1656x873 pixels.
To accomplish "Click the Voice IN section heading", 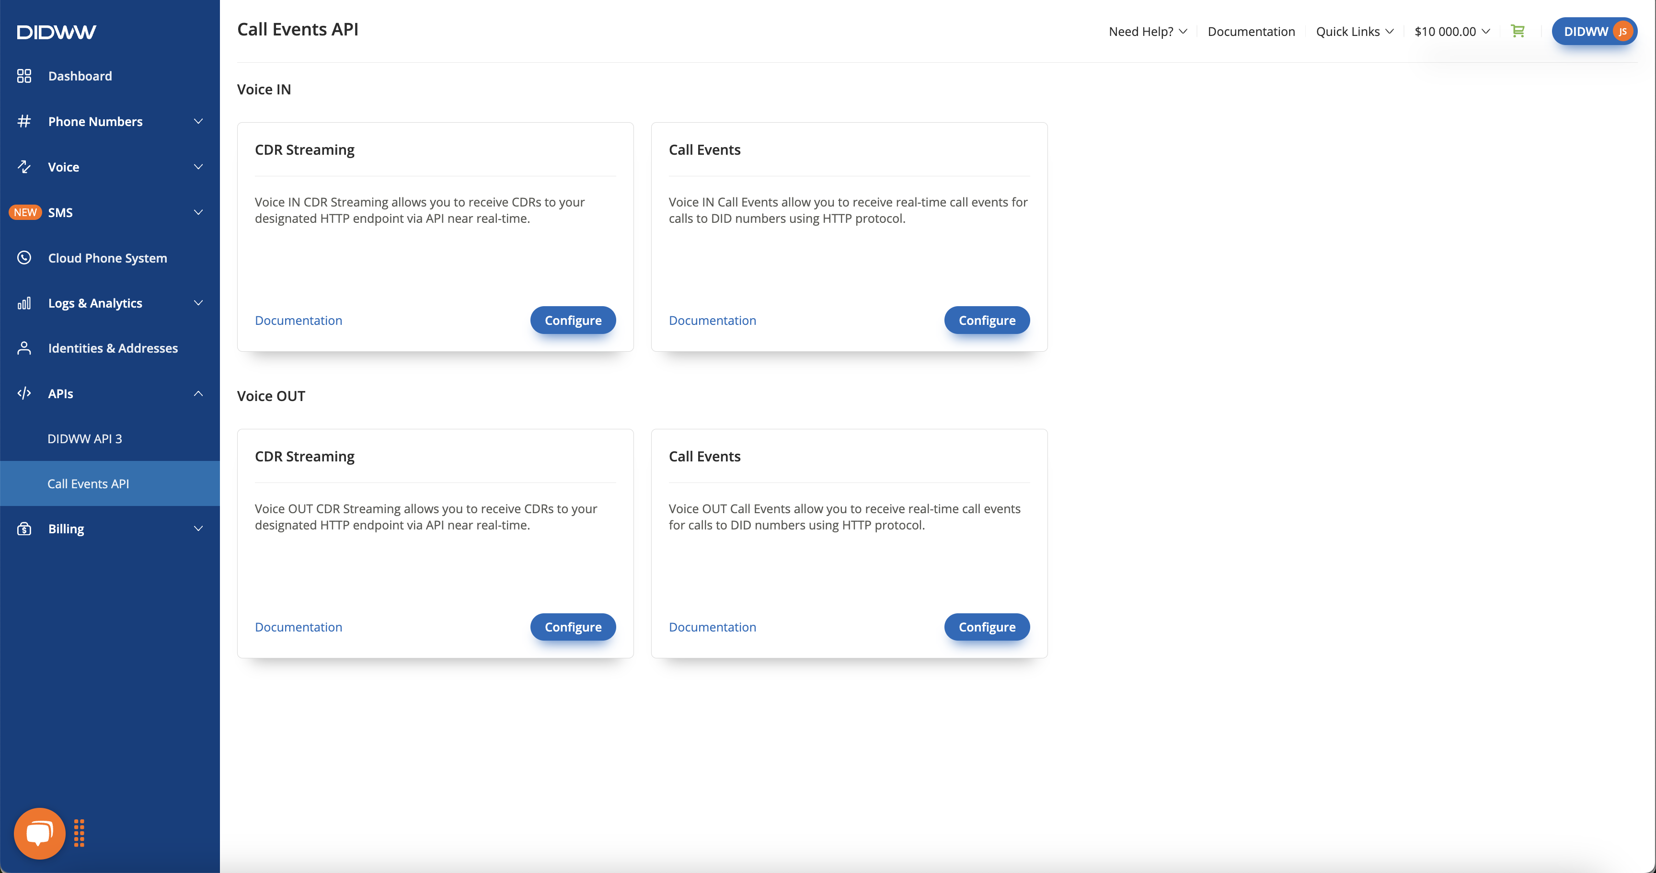I will [x=264, y=89].
